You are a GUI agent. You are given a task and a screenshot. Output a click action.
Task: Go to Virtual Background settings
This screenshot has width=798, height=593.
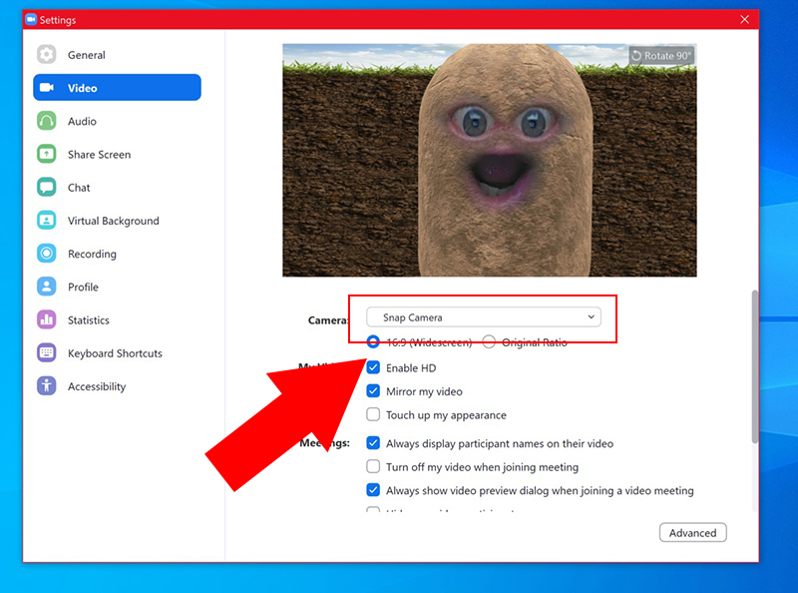117,220
